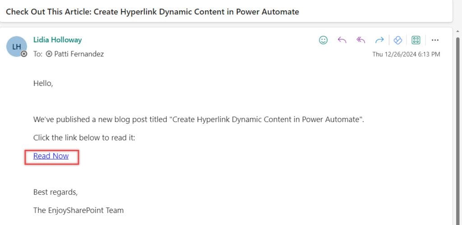
Task: Click the 'Hello,' greeting line
Action: [43, 83]
